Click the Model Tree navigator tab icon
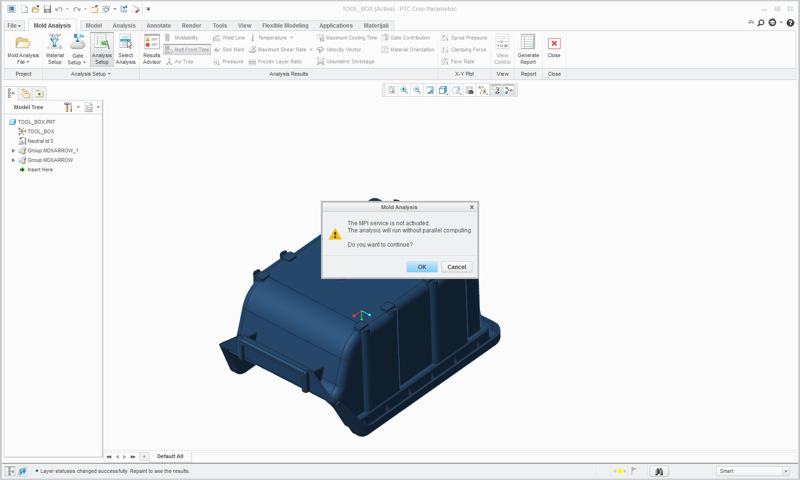800x480 pixels. (11, 93)
